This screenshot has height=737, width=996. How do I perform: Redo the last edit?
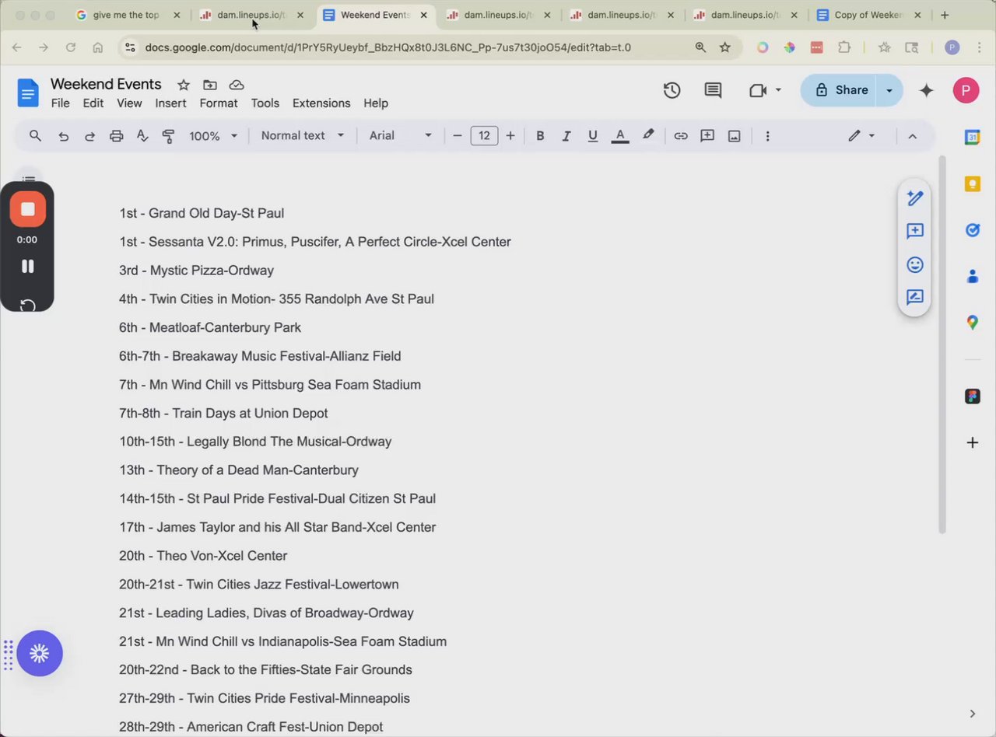(x=89, y=136)
